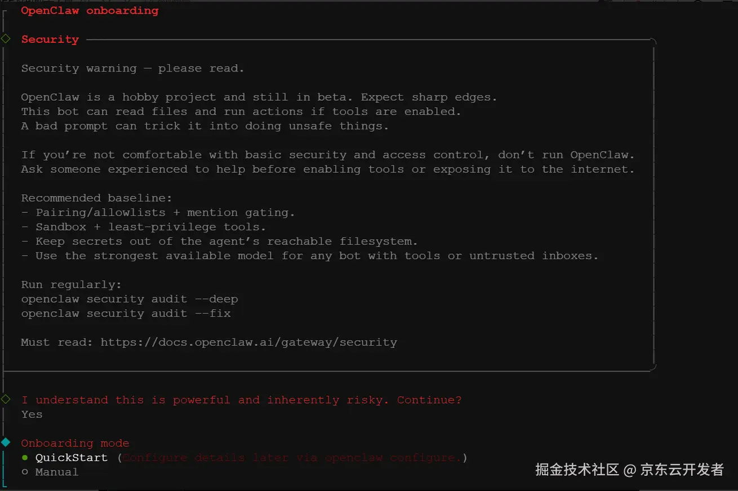Expand the risk confirmation question line

coord(241,400)
